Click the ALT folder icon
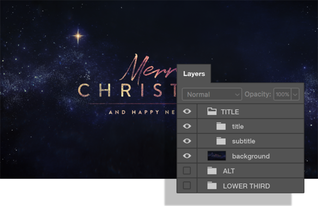Viewport: 318px width, 206px height. (x=212, y=171)
